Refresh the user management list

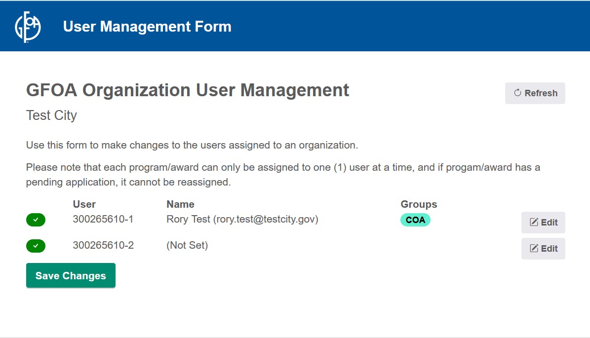coord(535,93)
